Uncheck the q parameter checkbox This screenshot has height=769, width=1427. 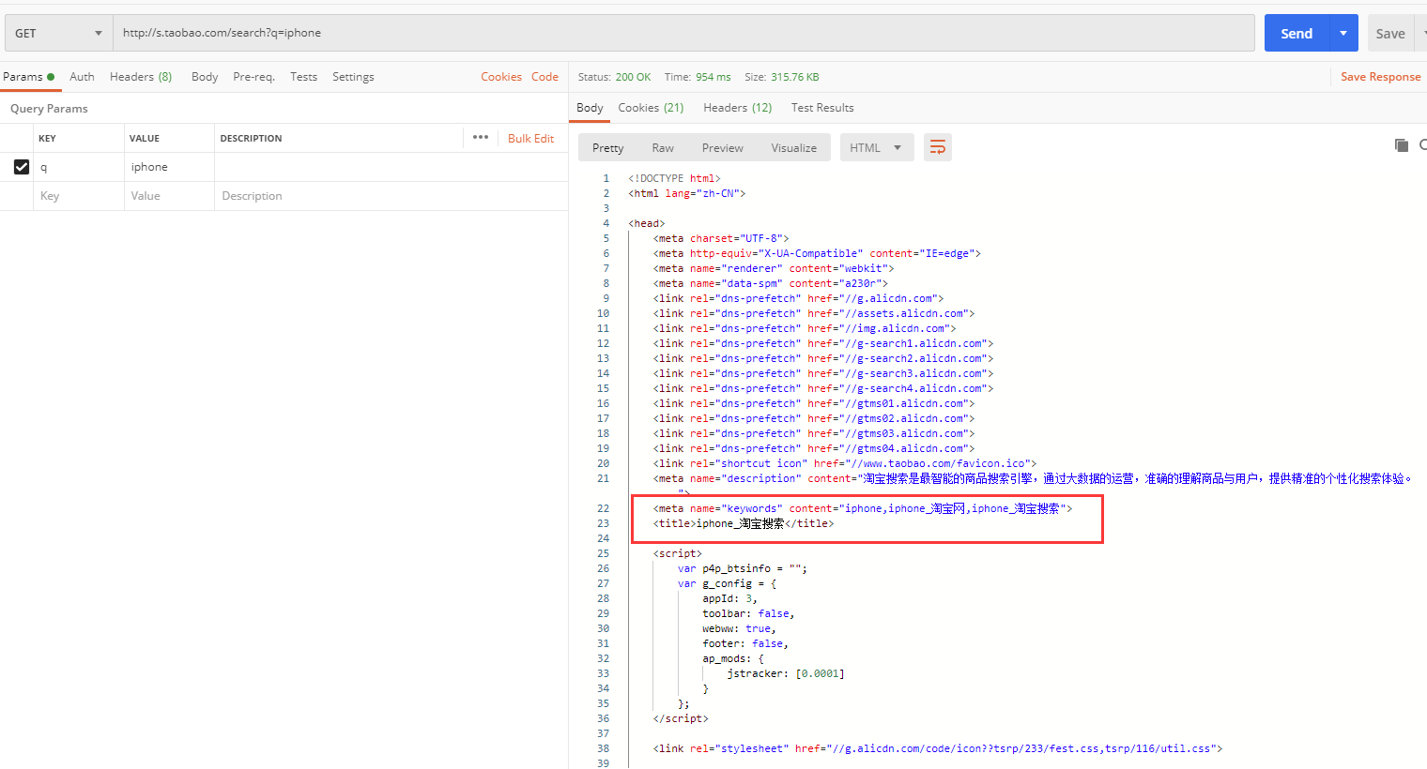[22, 167]
